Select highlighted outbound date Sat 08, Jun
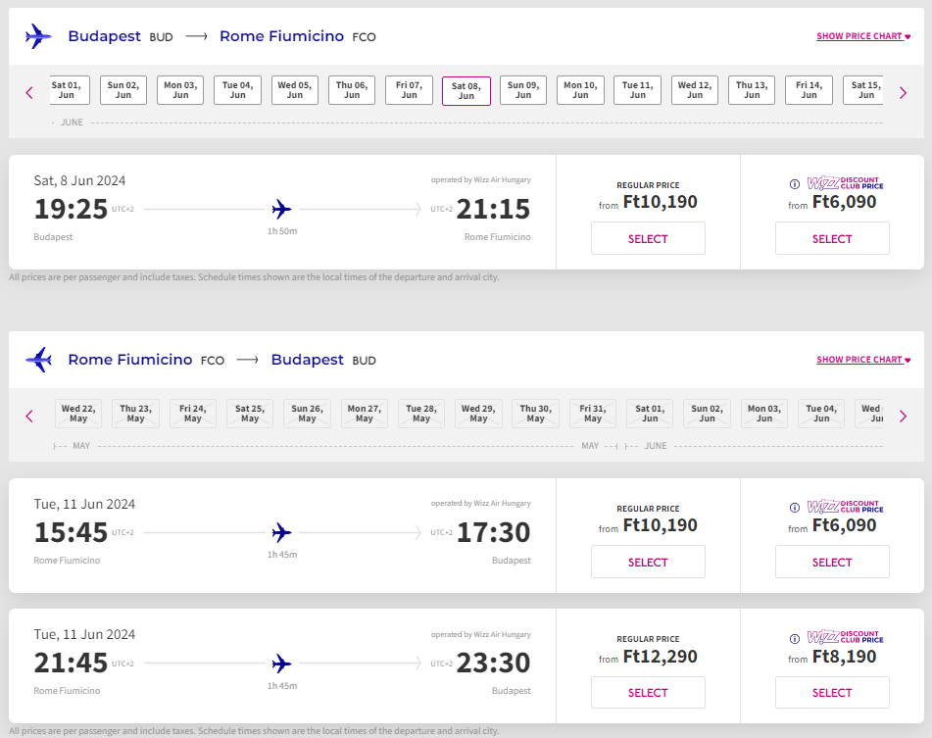 pos(466,91)
